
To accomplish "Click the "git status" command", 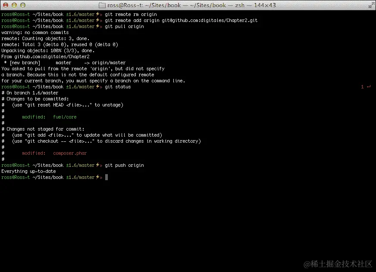I will pos(118,87).
